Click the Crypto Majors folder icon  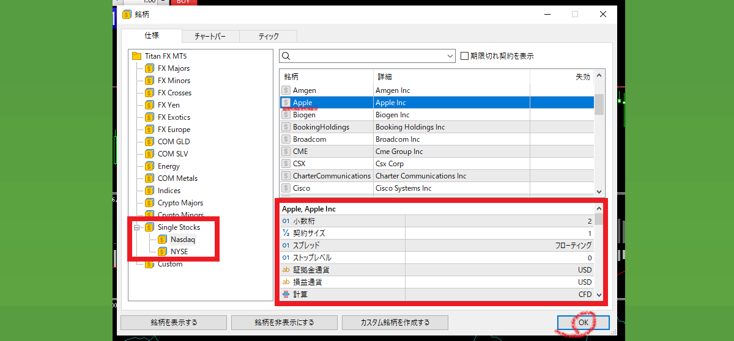tap(149, 203)
